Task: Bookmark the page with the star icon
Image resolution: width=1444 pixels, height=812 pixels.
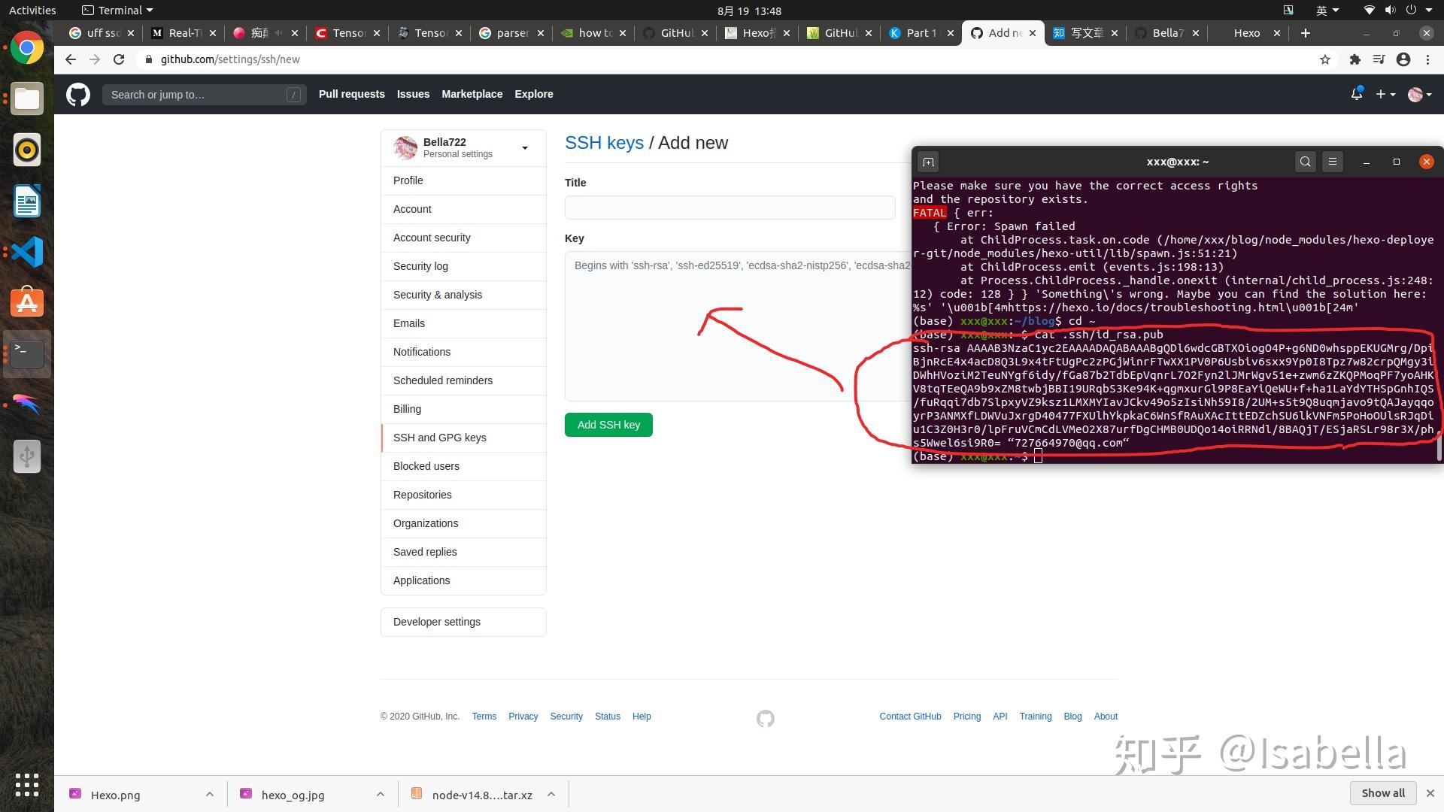Action: [1325, 59]
